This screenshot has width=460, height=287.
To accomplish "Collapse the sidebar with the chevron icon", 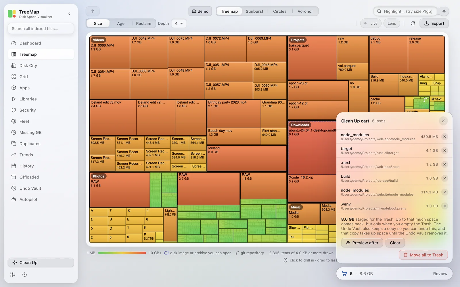I will pyautogui.click(x=69, y=14).
